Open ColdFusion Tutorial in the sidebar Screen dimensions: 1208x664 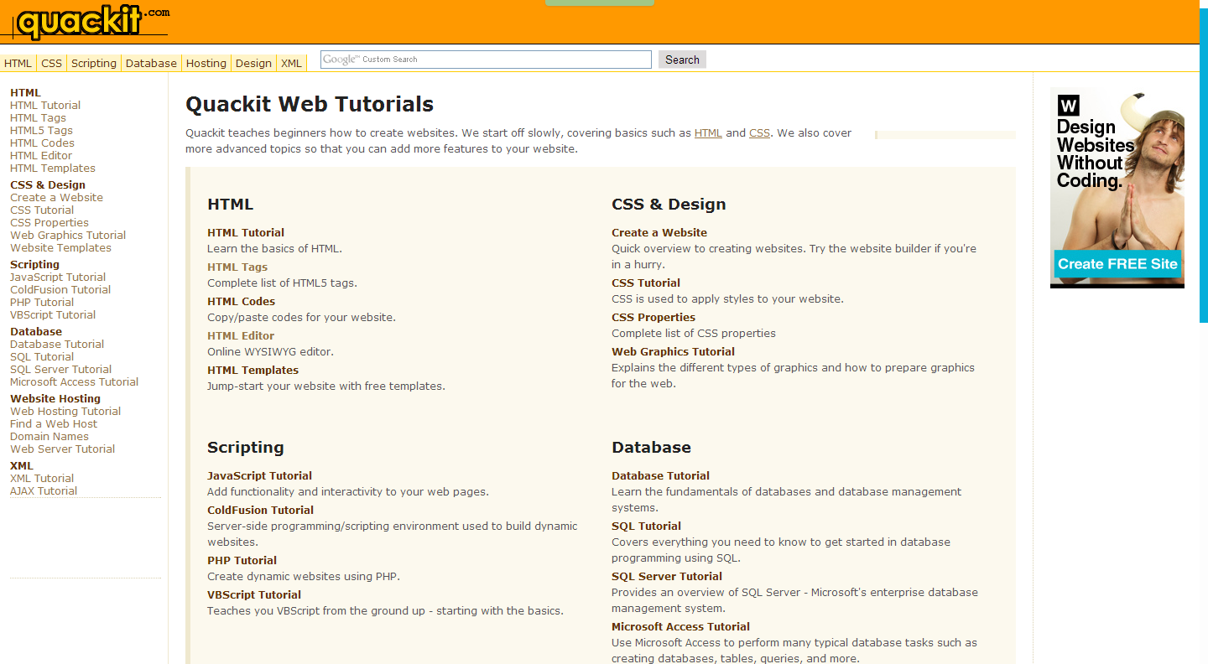pos(60,290)
